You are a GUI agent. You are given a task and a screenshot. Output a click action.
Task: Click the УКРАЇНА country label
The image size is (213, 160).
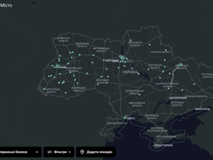(x=130, y=72)
